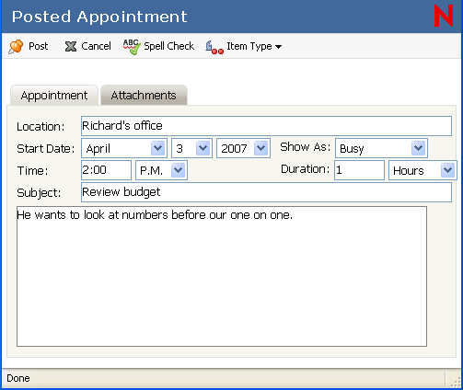Open the Item Type menu
The width and height of the screenshot is (463, 390).
(x=254, y=46)
